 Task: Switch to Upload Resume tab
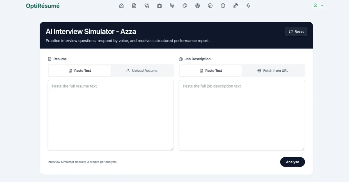click(x=142, y=71)
